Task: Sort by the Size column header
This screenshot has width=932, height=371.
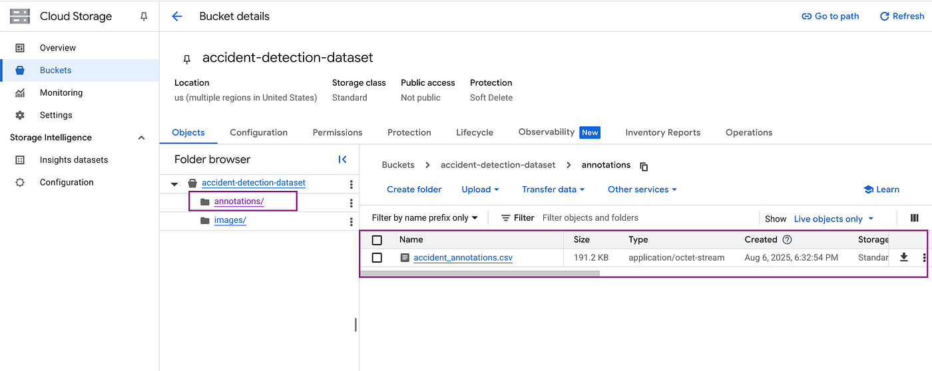Action: click(x=582, y=239)
